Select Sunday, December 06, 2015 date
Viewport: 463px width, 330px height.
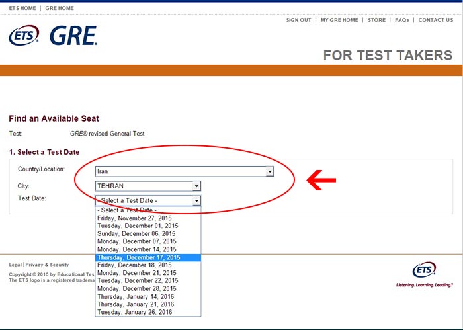136,233
